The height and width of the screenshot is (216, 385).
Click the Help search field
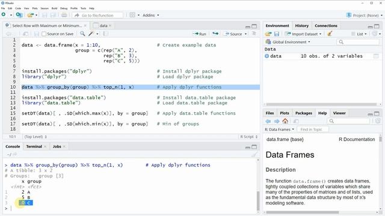[x=348, y=121]
